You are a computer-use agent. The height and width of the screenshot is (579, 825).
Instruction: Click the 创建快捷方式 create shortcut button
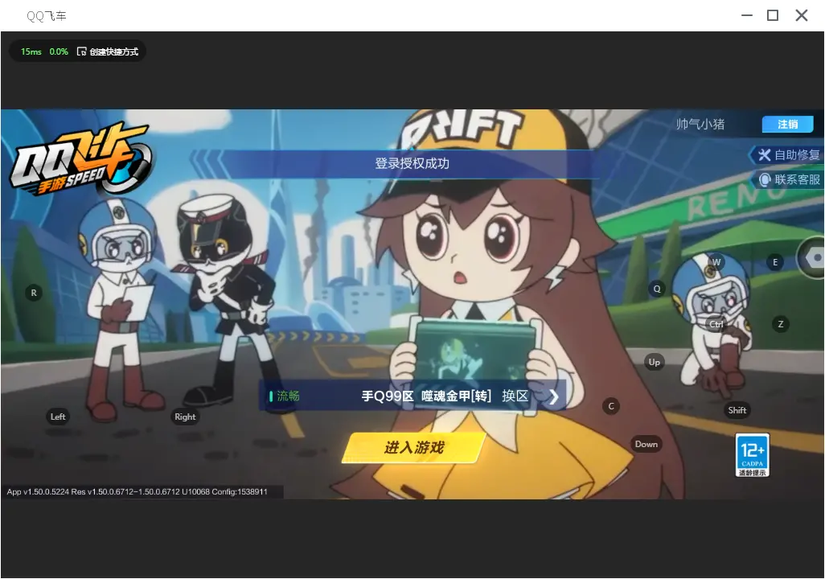pos(108,51)
